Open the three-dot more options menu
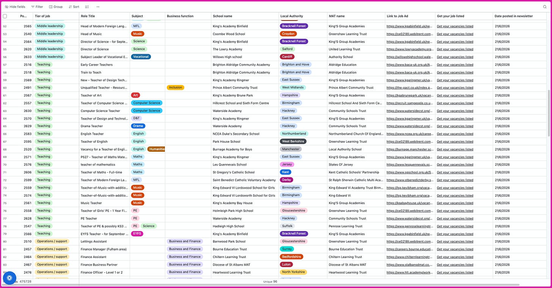552x288 pixels. click(x=98, y=7)
